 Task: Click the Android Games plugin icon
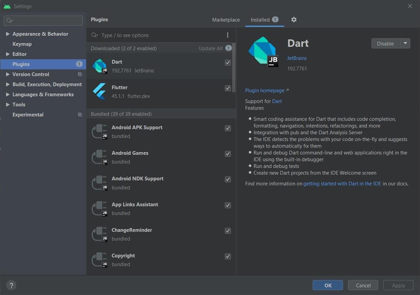coord(100,157)
